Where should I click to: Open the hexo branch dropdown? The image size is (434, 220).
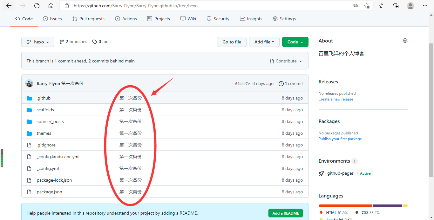38,42
